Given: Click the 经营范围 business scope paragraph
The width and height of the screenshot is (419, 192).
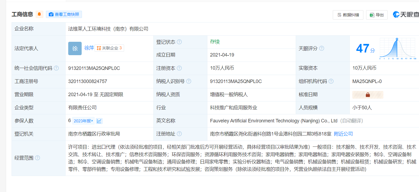Looking at the screenshot, I should pyautogui.click(x=242, y=158).
